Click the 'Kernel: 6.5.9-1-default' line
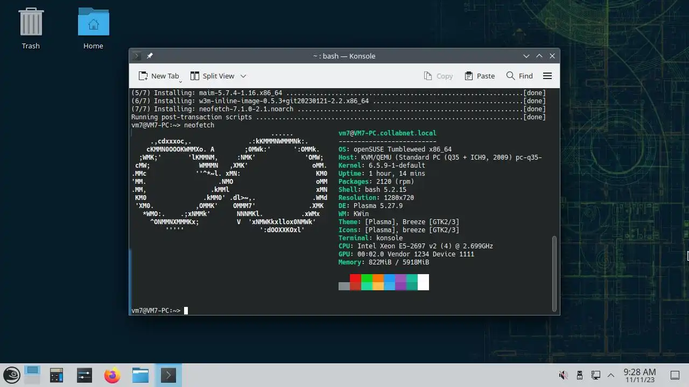Screen dimensions: 689x387 382,166
